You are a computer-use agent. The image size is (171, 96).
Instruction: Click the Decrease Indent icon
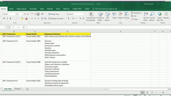tap(42, 18)
